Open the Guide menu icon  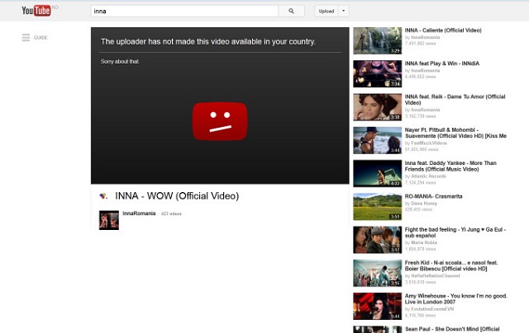[26, 38]
